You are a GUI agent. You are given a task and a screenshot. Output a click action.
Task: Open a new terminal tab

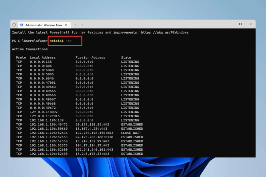[75, 25]
